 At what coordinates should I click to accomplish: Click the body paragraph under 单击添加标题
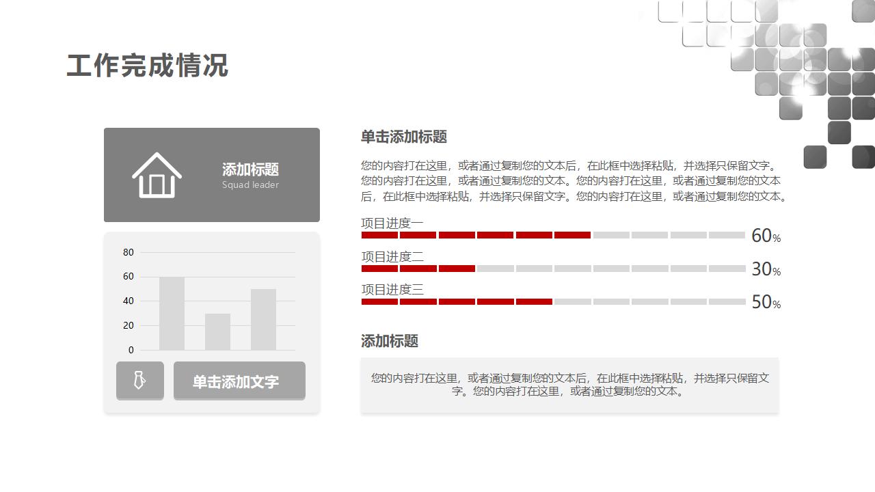[574, 181]
